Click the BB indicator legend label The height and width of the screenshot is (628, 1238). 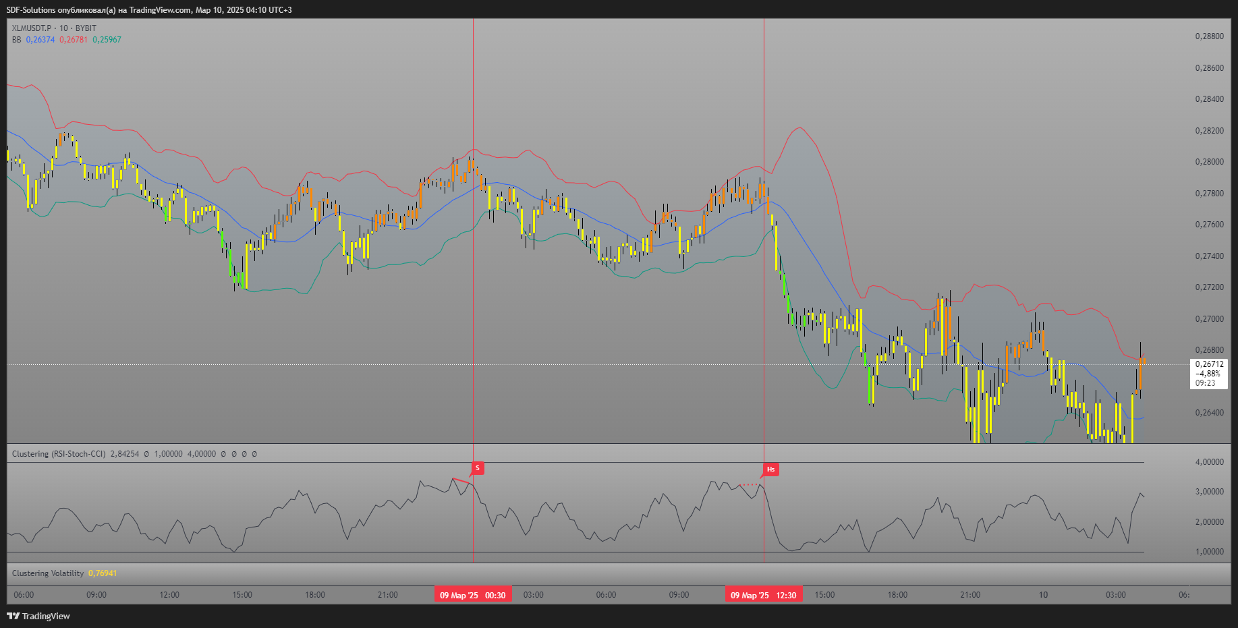(x=16, y=40)
